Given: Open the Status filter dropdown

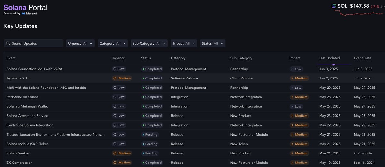Looking at the screenshot, I should click(x=212, y=43).
